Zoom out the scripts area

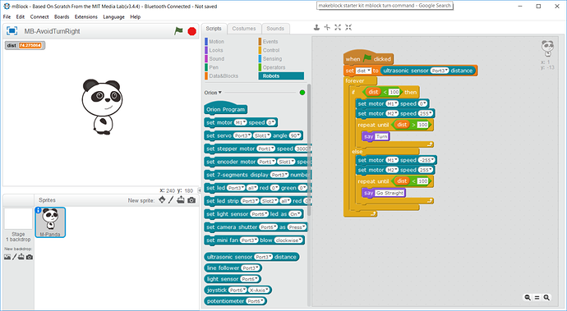(x=528, y=298)
